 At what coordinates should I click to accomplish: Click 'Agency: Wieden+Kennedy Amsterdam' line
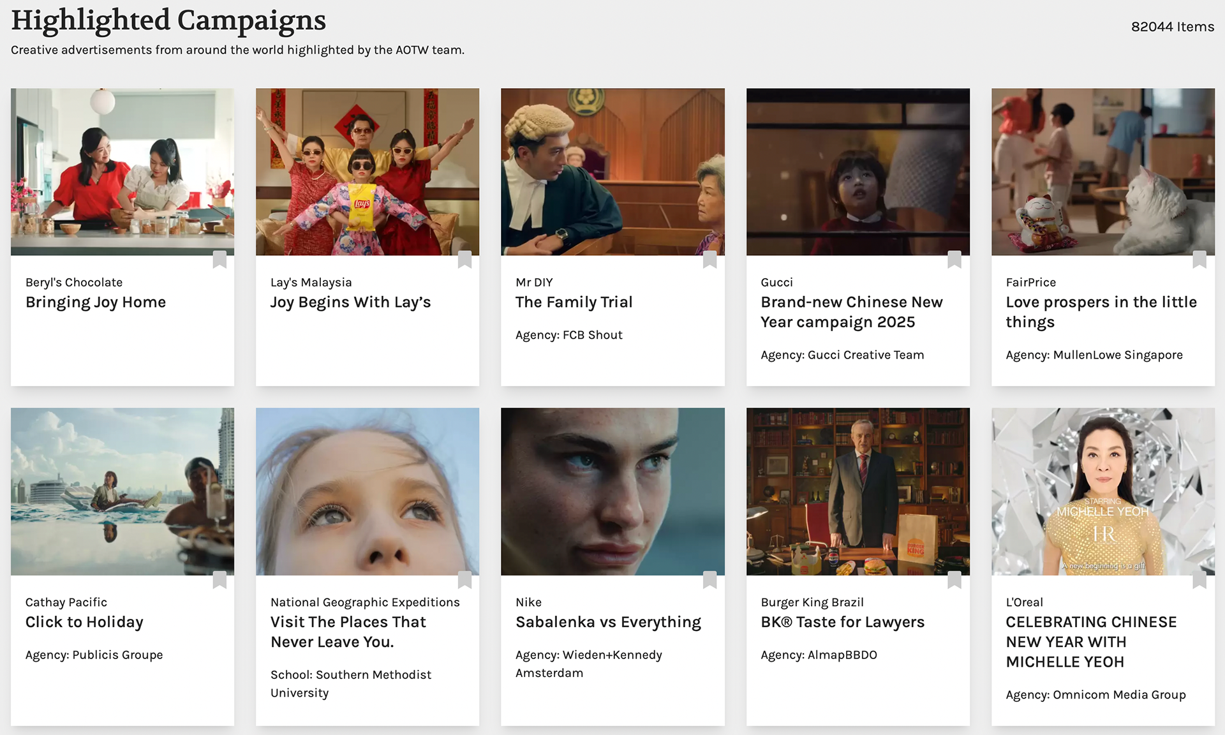(589, 664)
